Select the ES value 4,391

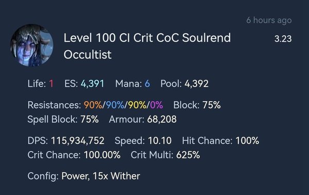92,84
